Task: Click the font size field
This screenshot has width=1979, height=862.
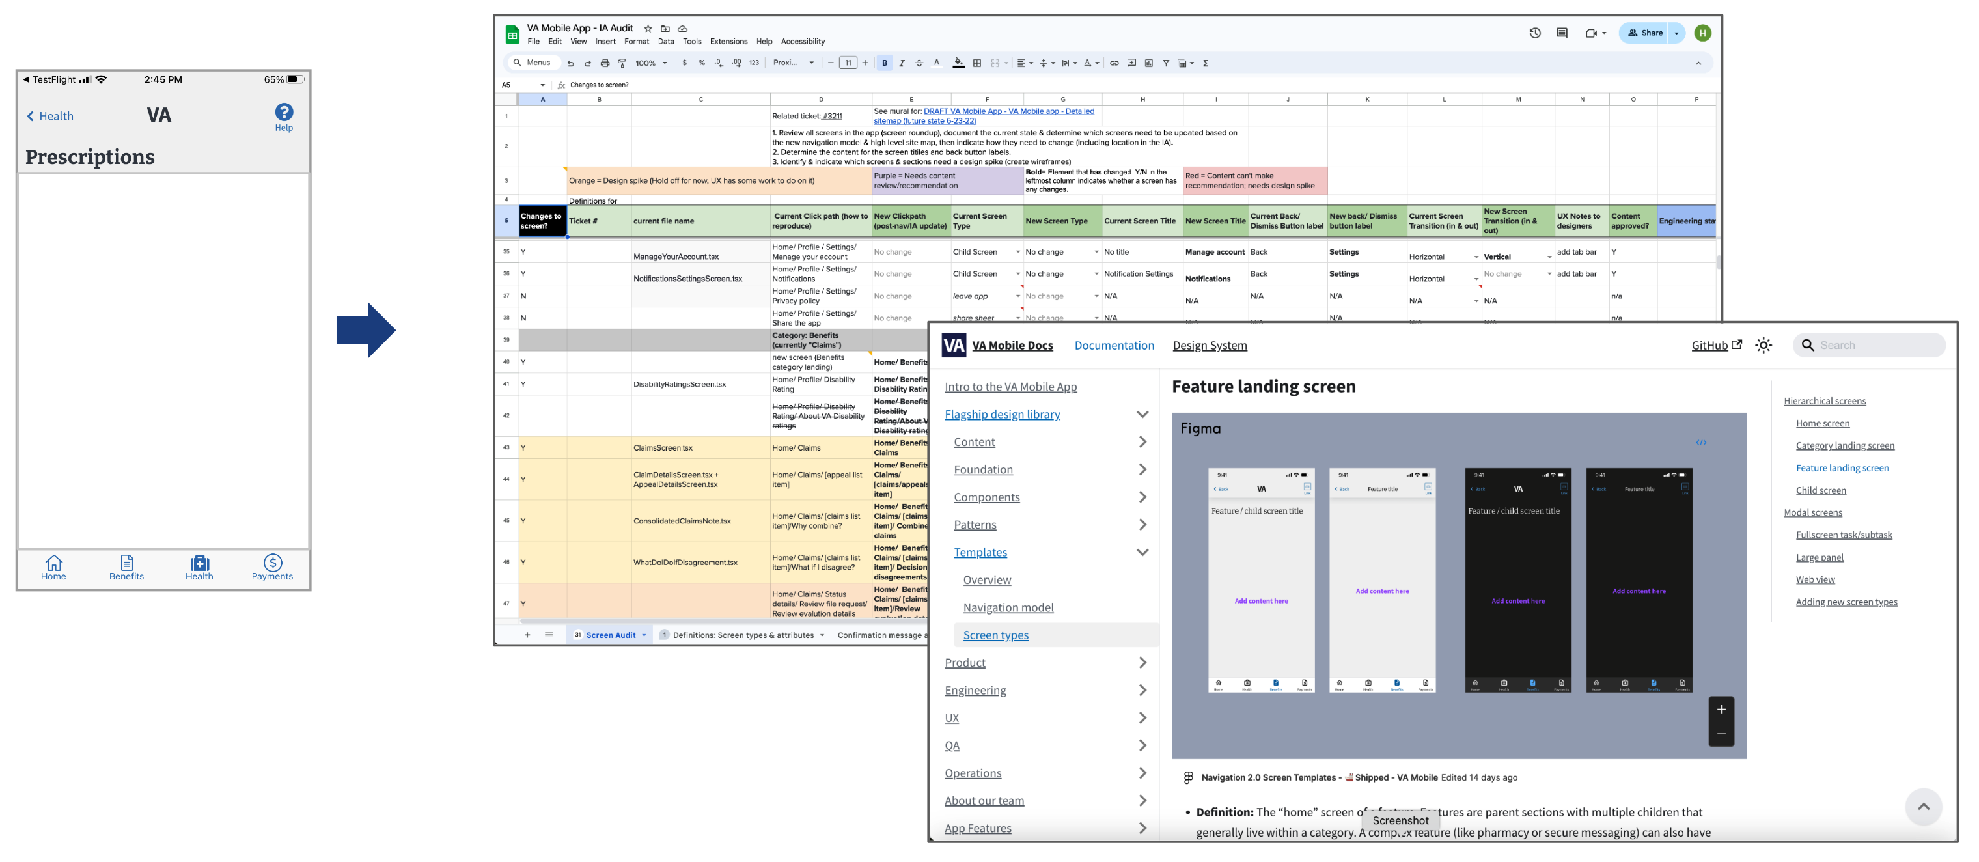Action: [848, 63]
